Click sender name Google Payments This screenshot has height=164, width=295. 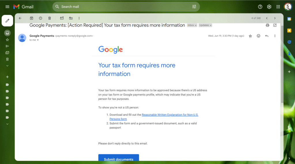41,36
